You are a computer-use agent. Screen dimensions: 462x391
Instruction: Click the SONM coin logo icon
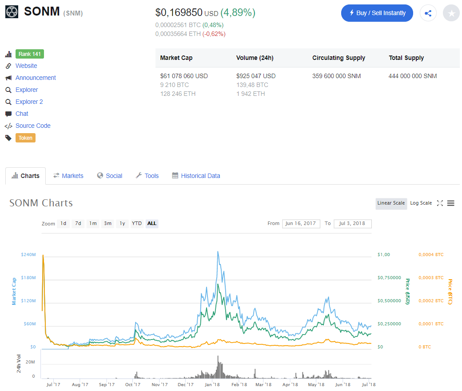point(12,12)
